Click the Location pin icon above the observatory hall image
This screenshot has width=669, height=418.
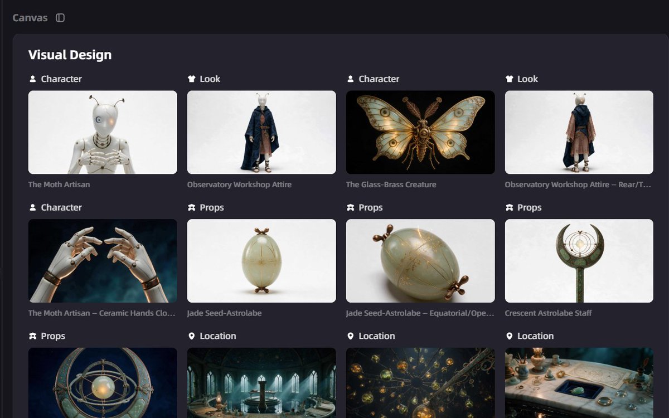click(191, 336)
